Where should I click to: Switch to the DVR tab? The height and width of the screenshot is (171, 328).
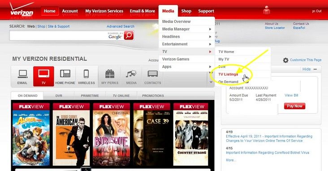point(59,95)
